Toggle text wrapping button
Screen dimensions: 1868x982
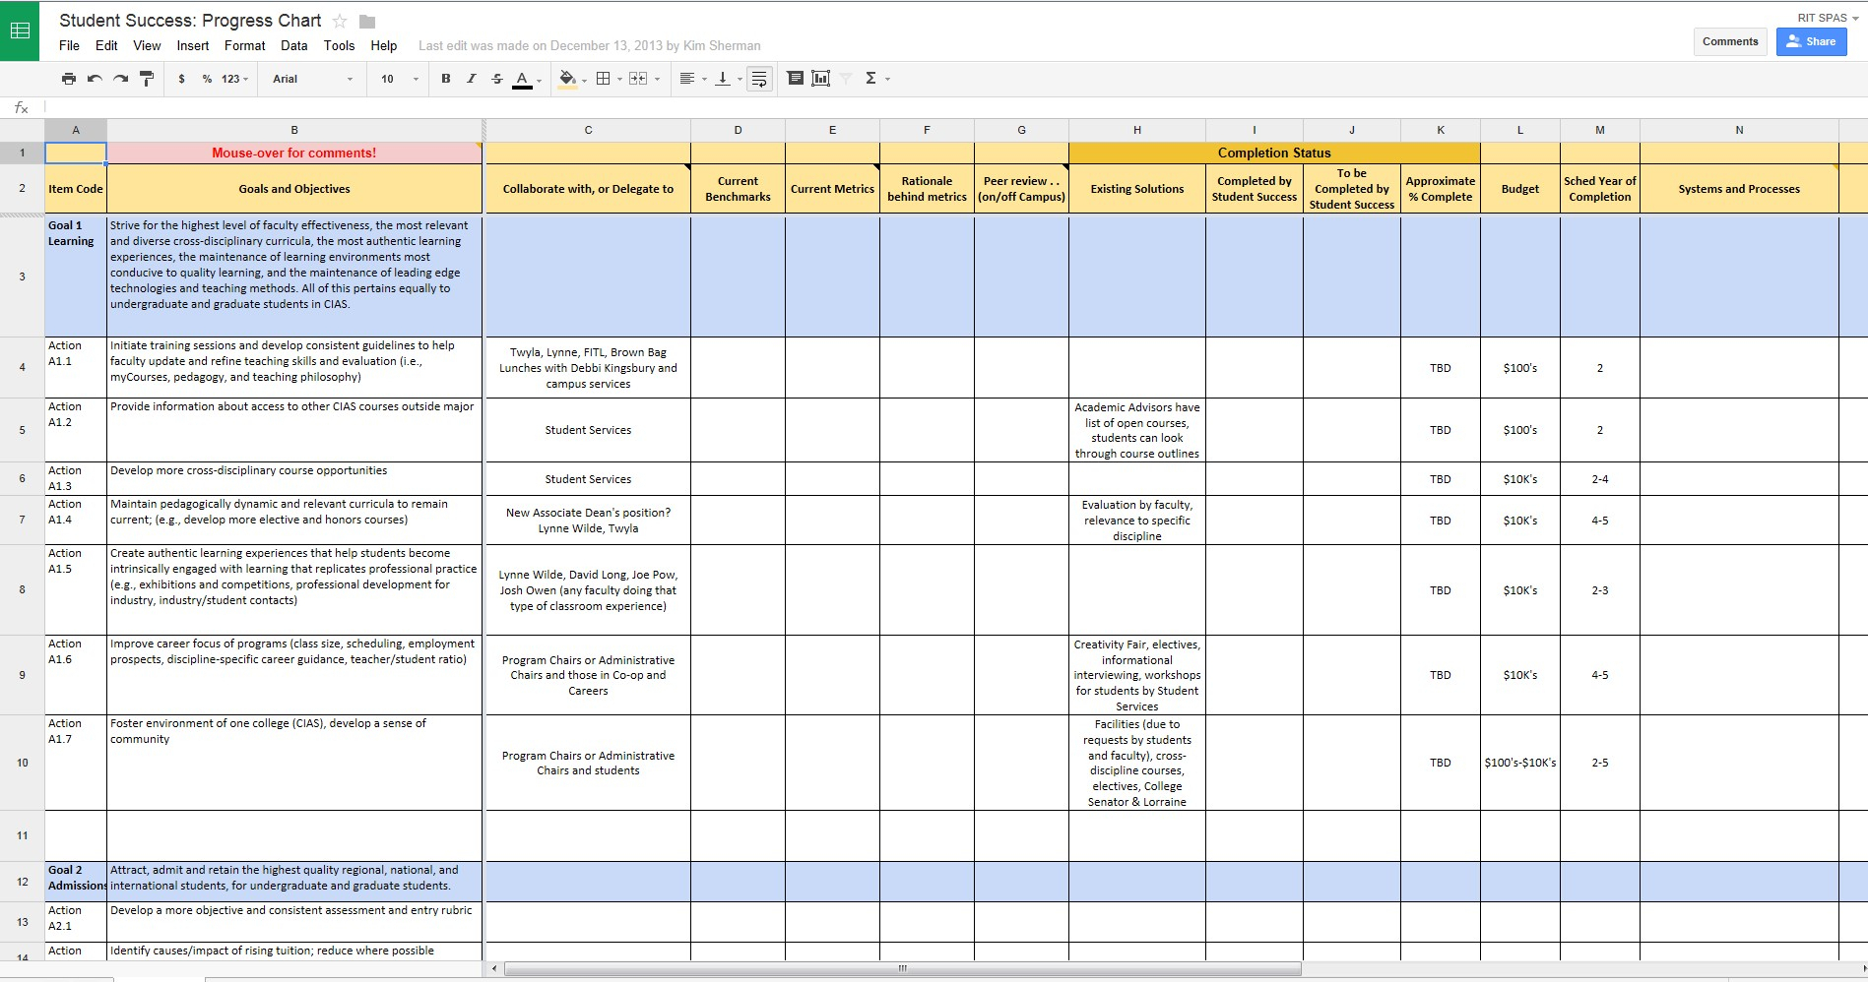pyautogui.click(x=759, y=79)
